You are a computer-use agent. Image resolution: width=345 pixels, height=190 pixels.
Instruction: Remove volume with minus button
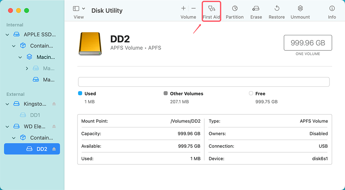[194, 8]
